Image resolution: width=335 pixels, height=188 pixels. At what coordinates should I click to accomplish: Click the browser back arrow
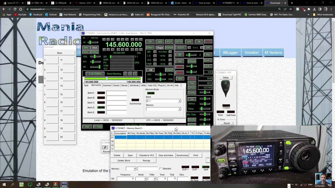[4, 9]
